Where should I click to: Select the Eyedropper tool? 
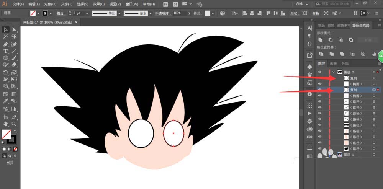tap(6, 101)
